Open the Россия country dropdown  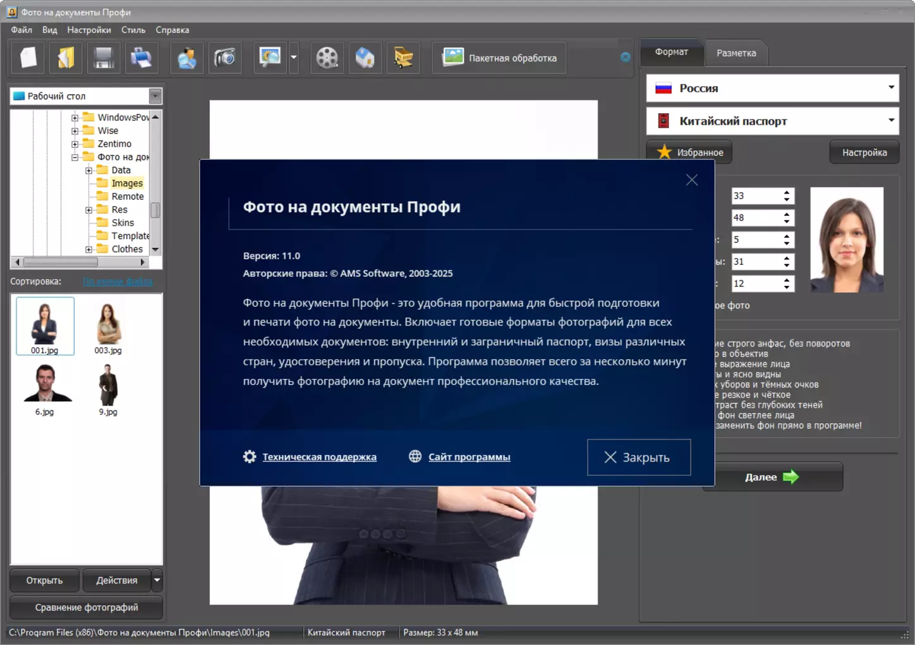point(772,88)
